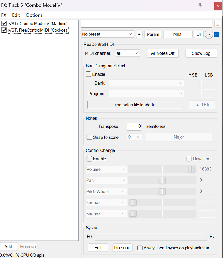Click the second <none> slider
This screenshot has height=258, width=223.
pyautogui.click(x=162, y=214)
